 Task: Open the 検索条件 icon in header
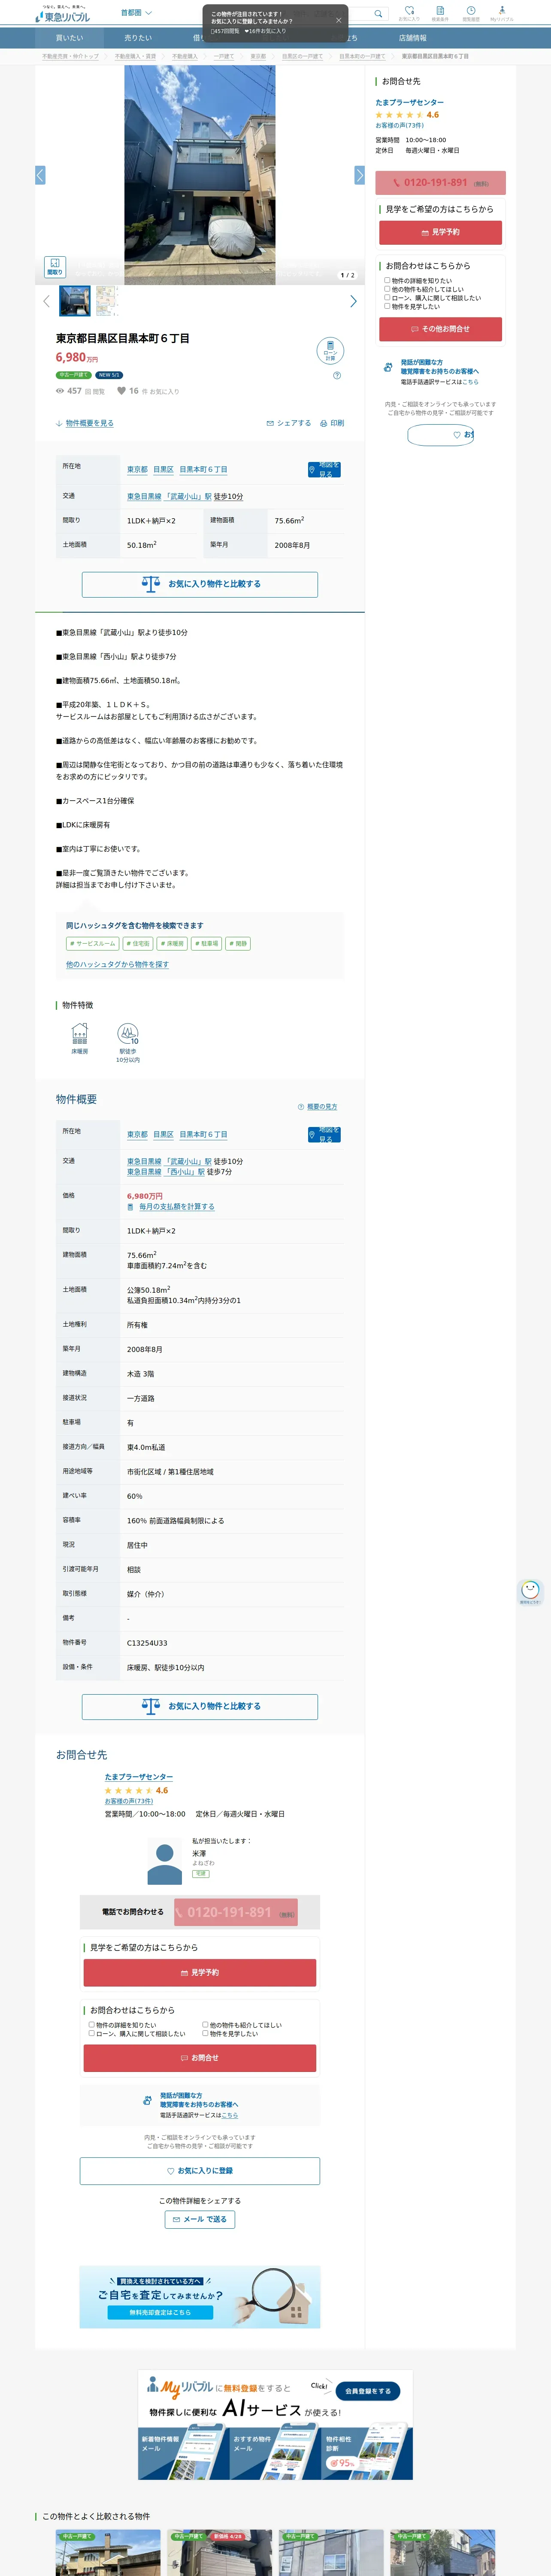click(440, 13)
